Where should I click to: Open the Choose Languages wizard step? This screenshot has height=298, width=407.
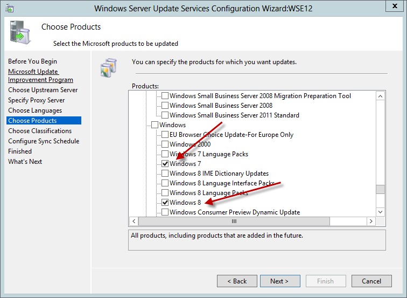click(x=34, y=110)
